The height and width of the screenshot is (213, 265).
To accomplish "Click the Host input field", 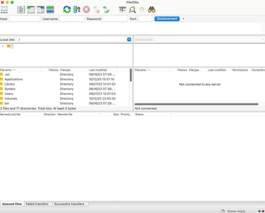I will (x=25, y=19).
